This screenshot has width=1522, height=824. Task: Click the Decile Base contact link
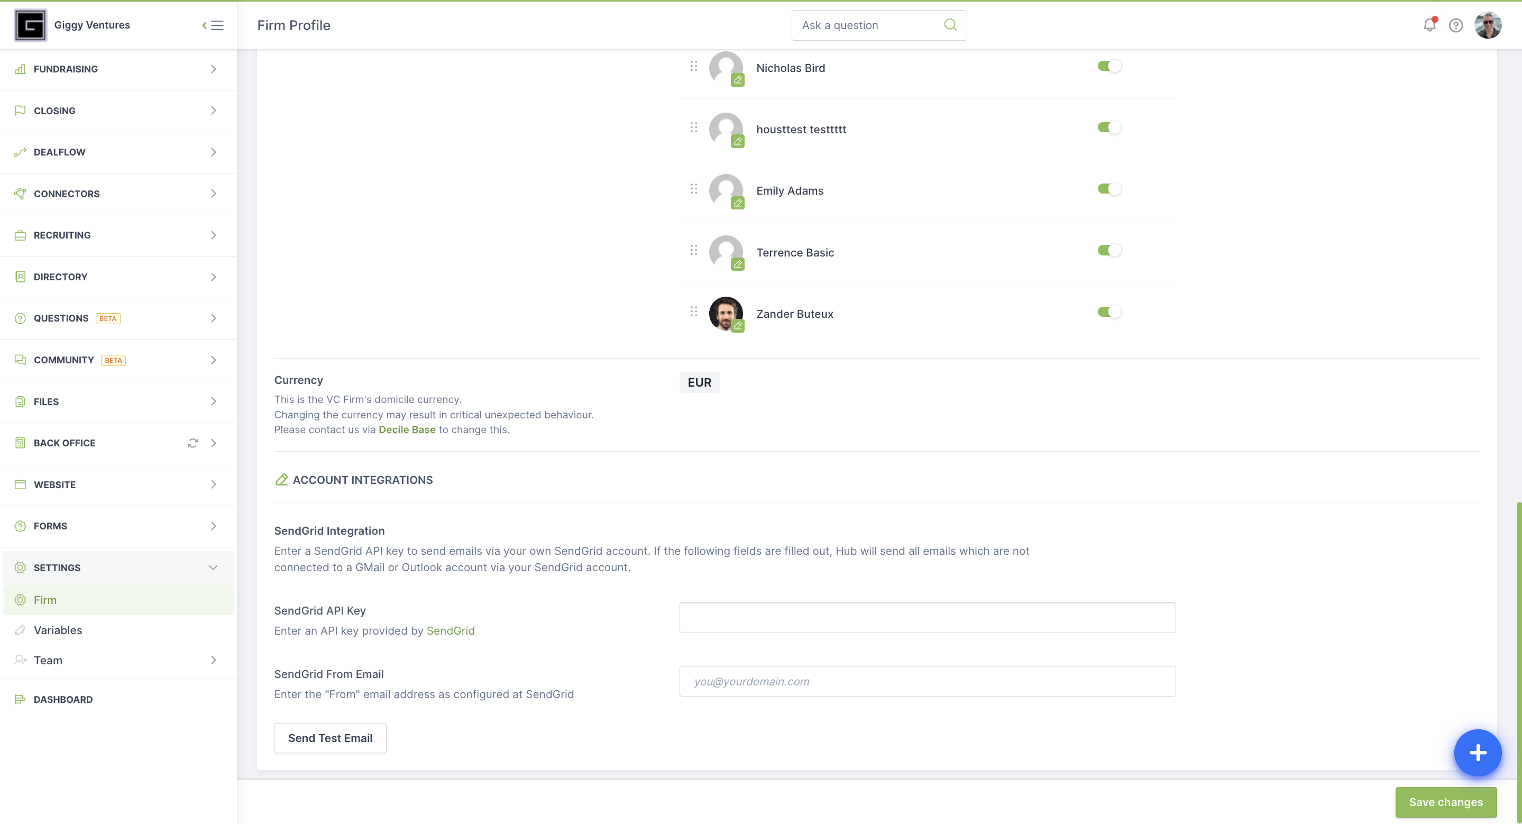click(x=407, y=429)
